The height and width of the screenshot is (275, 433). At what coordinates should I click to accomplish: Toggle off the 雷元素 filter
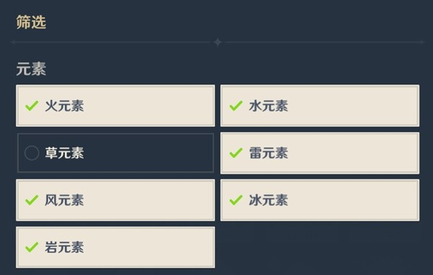tap(320, 153)
